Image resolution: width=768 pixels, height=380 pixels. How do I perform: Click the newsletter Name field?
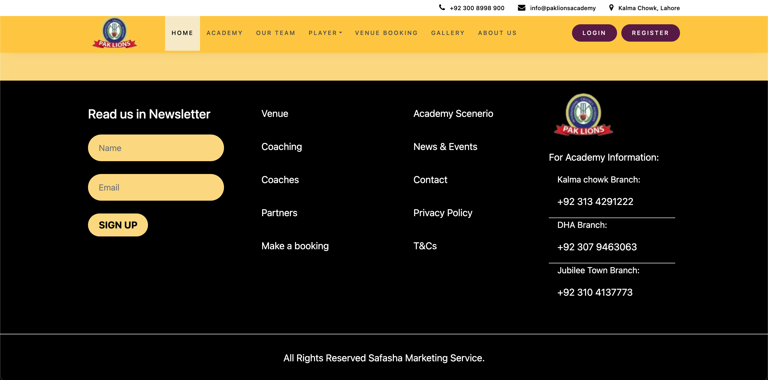click(x=156, y=148)
